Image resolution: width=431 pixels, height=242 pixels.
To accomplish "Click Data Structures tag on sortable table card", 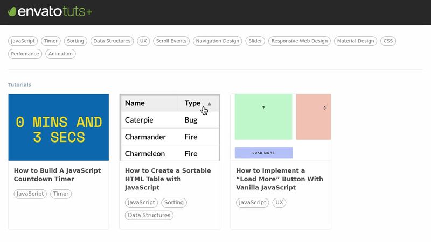I will 149,216.
